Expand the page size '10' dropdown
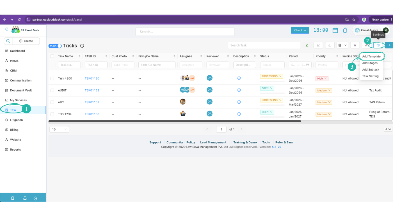The image size is (393, 224). (59, 129)
